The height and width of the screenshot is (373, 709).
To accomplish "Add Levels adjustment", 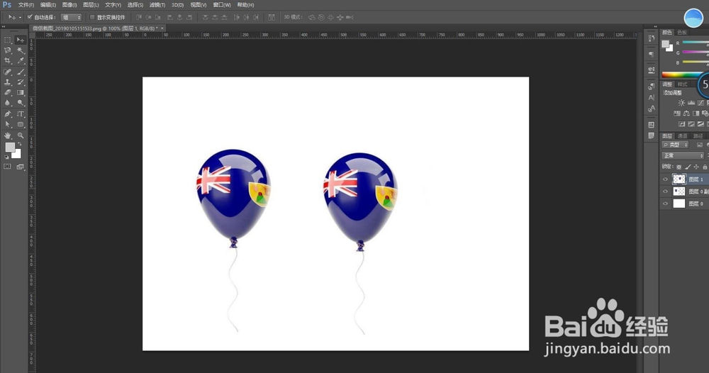I will [x=691, y=103].
